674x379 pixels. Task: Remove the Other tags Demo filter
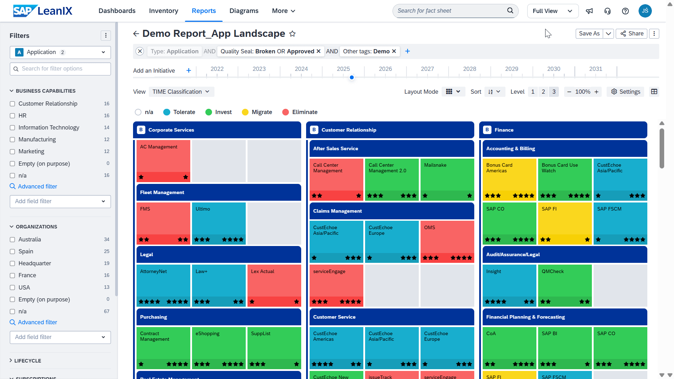pos(394,51)
